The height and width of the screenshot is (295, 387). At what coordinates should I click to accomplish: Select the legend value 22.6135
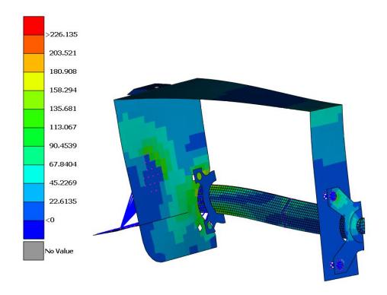tap(62, 201)
